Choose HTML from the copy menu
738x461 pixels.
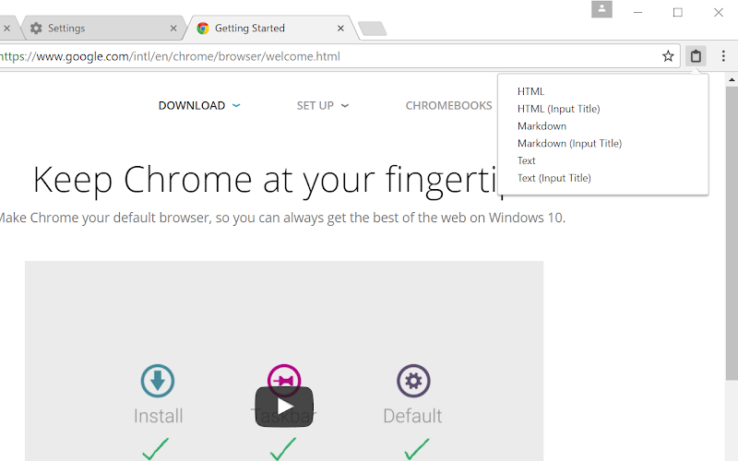pos(530,91)
